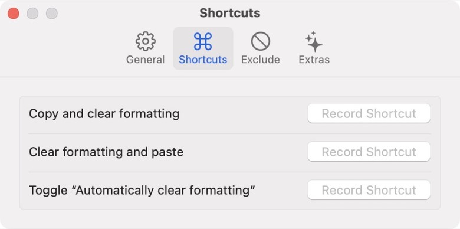The image size is (460, 229).
Task: Record shortcut for Copy and clear formatting
Action: [369, 113]
